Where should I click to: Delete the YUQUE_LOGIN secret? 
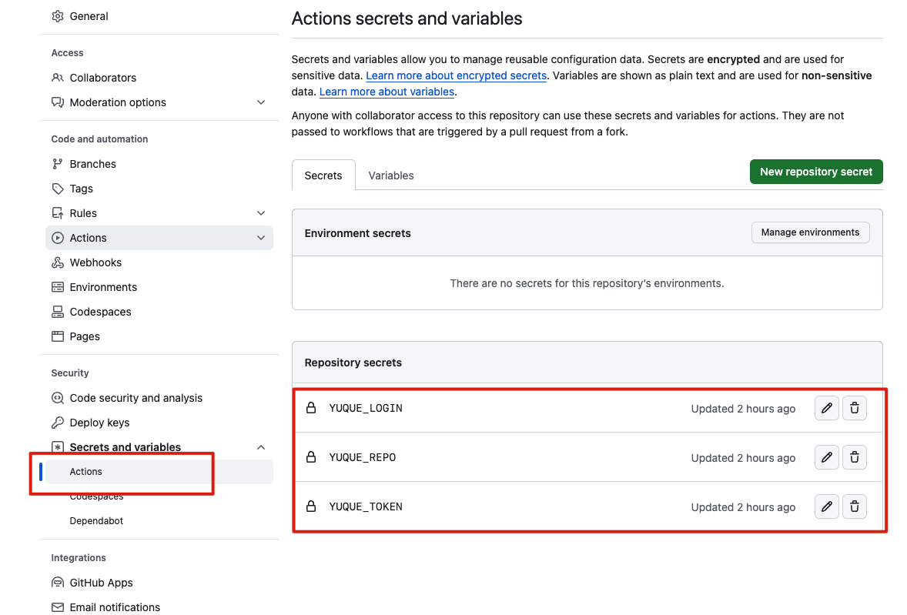point(854,408)
